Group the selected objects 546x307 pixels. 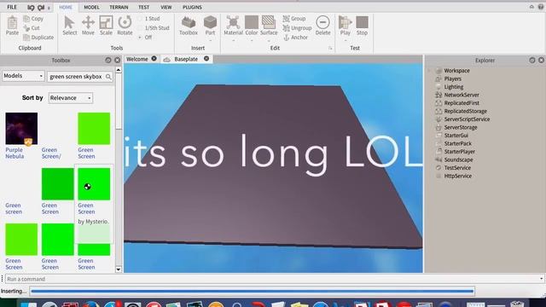294,19
